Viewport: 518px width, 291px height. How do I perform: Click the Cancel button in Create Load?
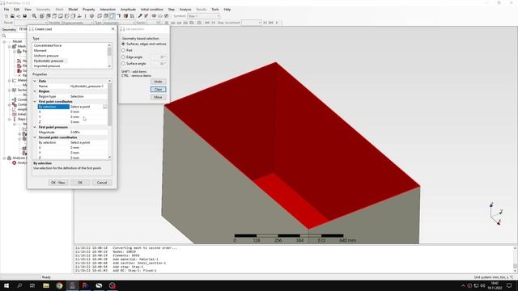pos(102,183)
